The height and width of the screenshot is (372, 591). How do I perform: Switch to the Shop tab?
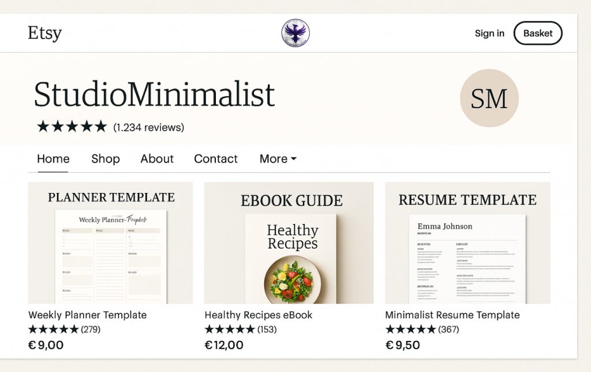pos(106,159)
